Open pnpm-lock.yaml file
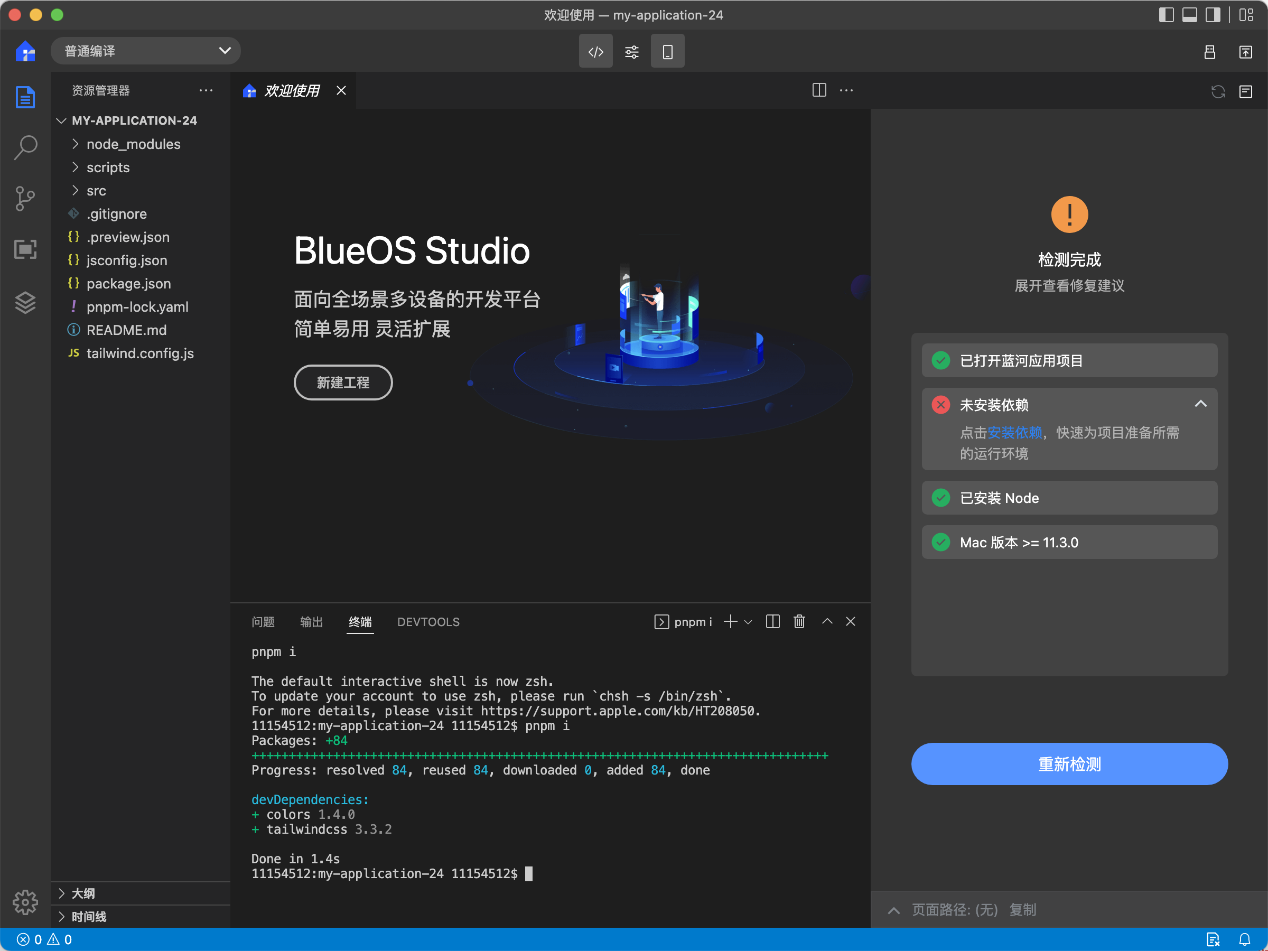 (x=141, y=306)
